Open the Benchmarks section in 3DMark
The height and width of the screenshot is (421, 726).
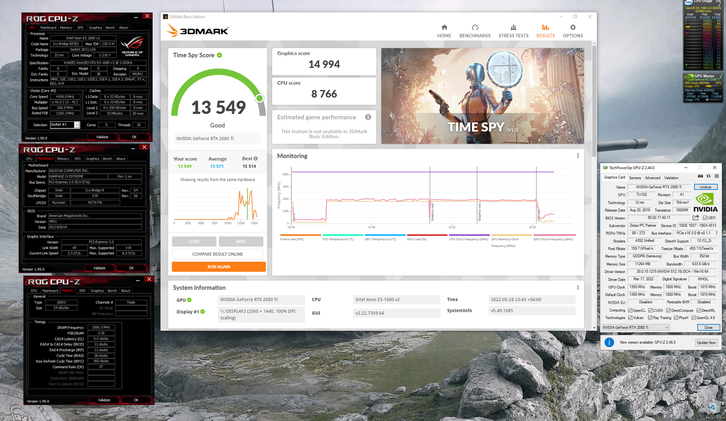click(x=475, y=31)
